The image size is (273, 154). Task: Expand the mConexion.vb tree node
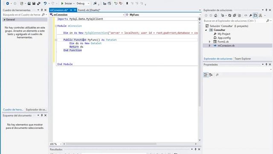(209, 46)
